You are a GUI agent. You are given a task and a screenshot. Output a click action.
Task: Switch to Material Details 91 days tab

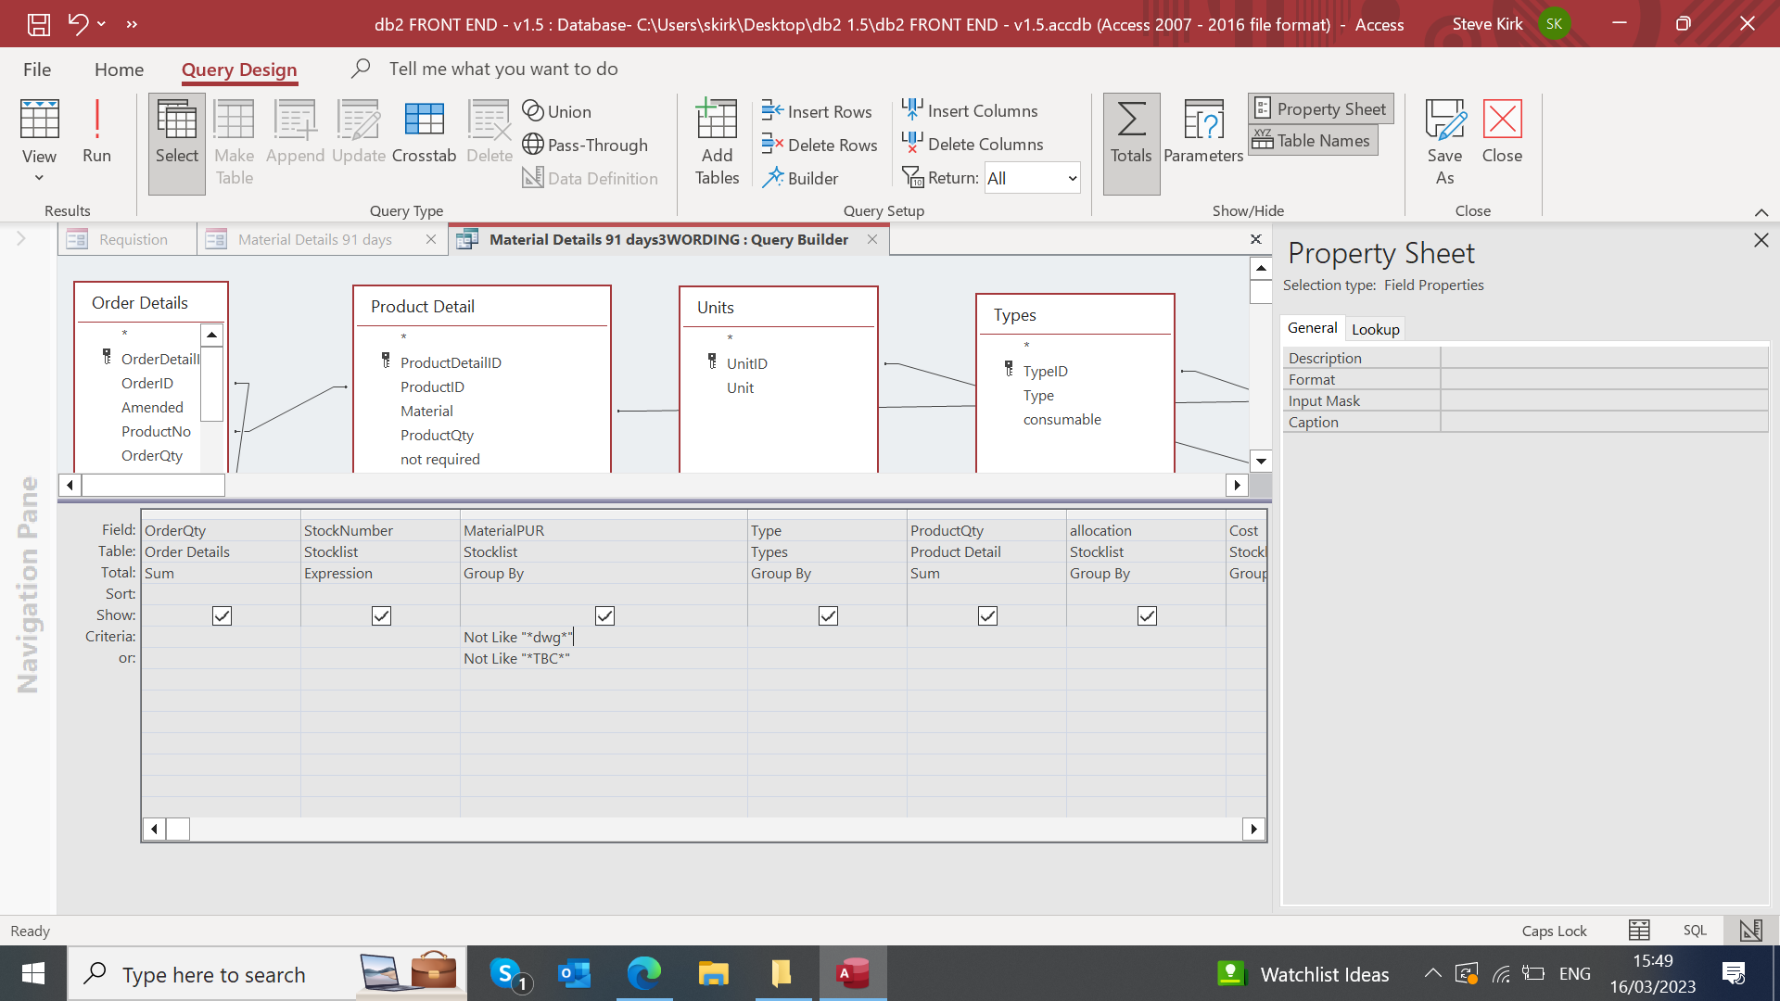tap(314, 239)
